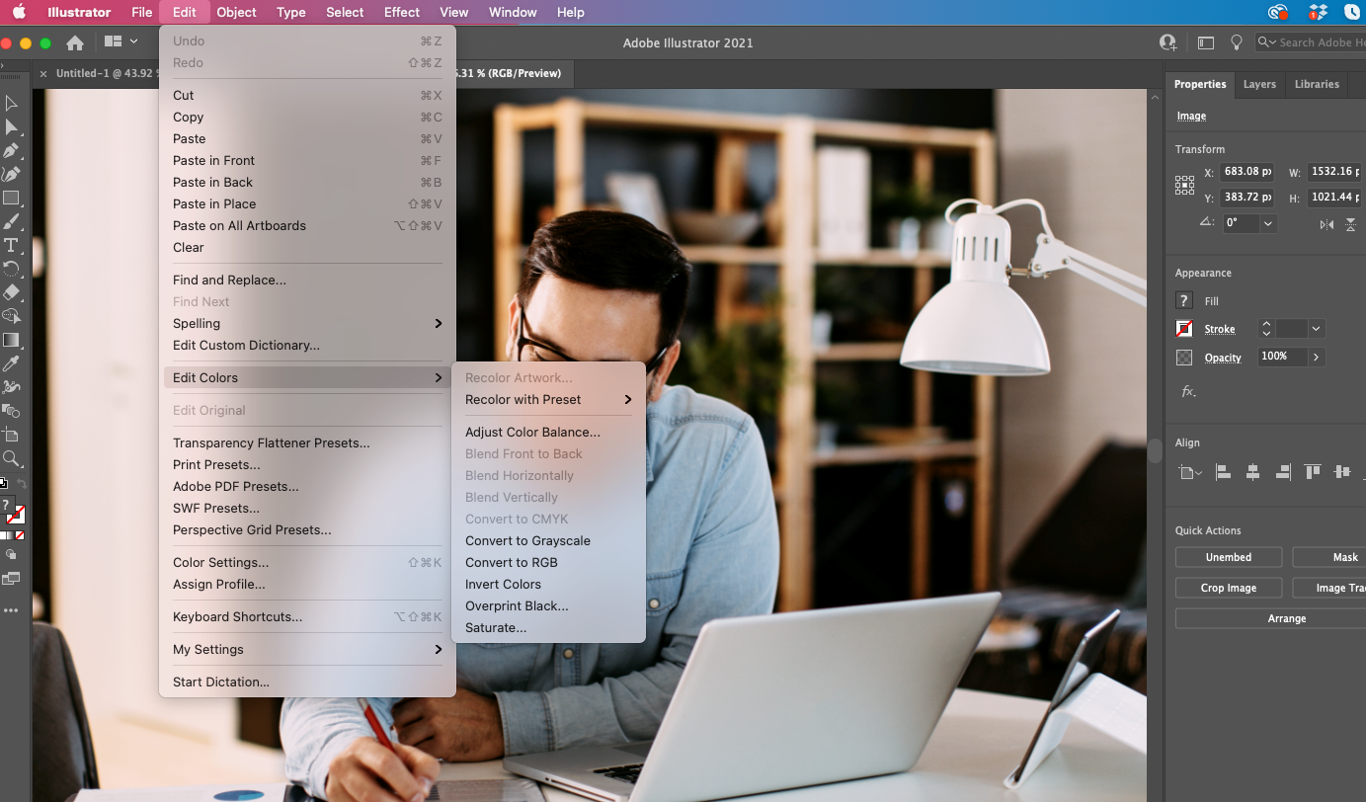The height and width of the screenshot is (802, 1366).
Task: Open the stroke weight dropdown
Action: 1316,329
